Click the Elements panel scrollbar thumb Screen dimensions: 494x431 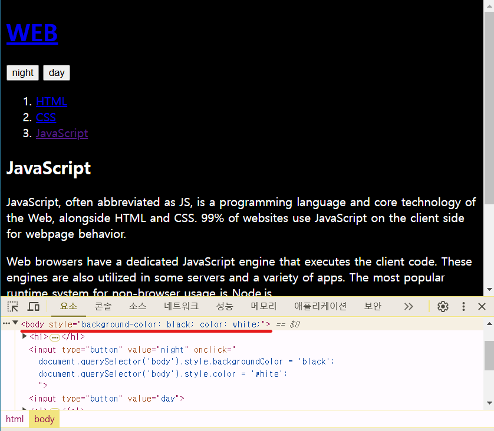489,356
